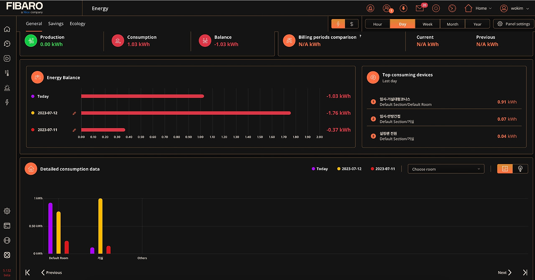Toggle the devices bulb view in consumption data

point(520,169)
